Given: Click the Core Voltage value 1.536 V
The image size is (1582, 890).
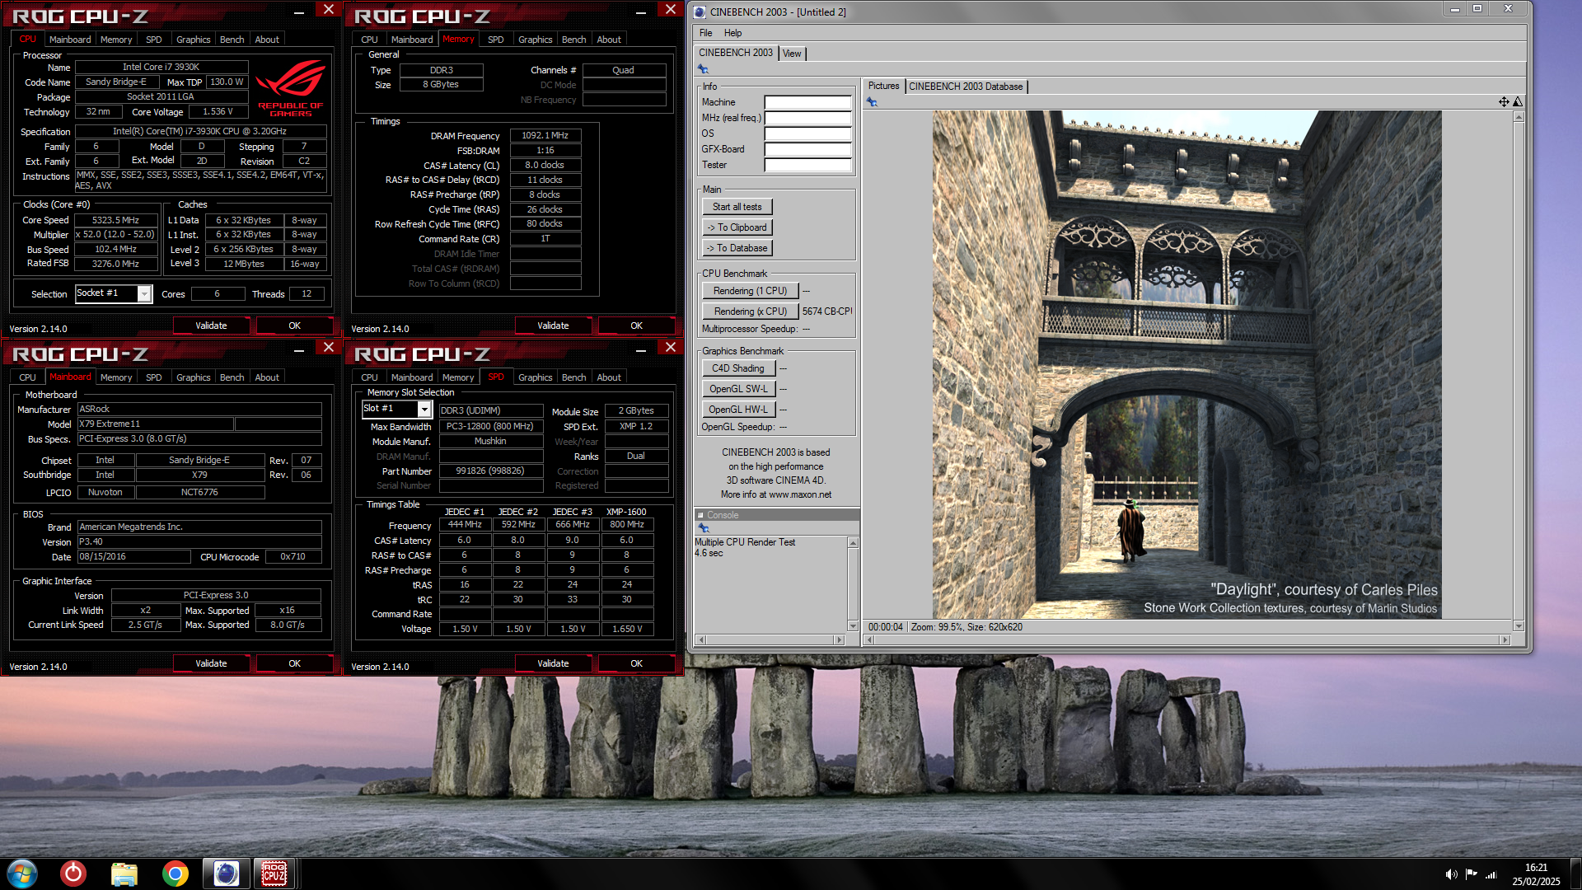Looking at the screenshot, I should 218,111.
